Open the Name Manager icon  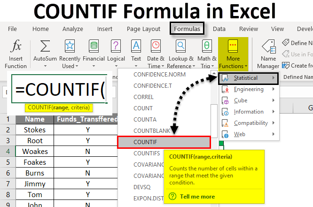point(269,46)
